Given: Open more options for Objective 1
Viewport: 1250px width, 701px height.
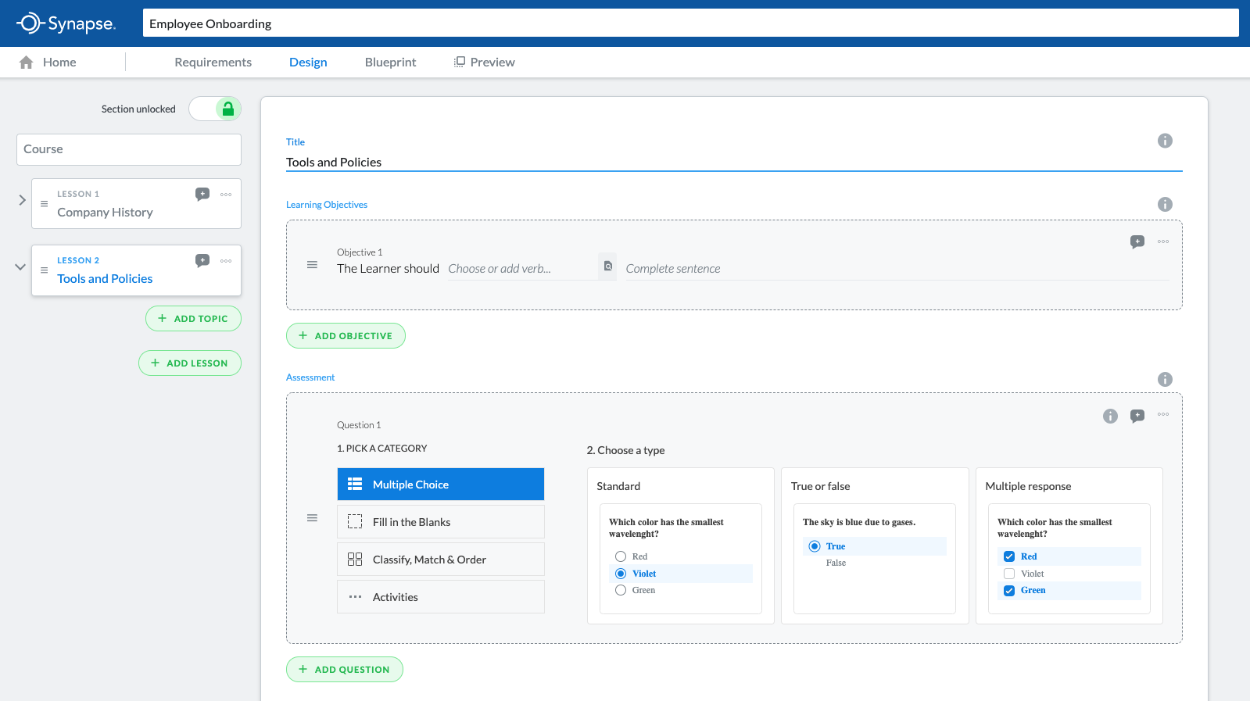Looking at the screenshot, I should click(x=1163, y=241).
